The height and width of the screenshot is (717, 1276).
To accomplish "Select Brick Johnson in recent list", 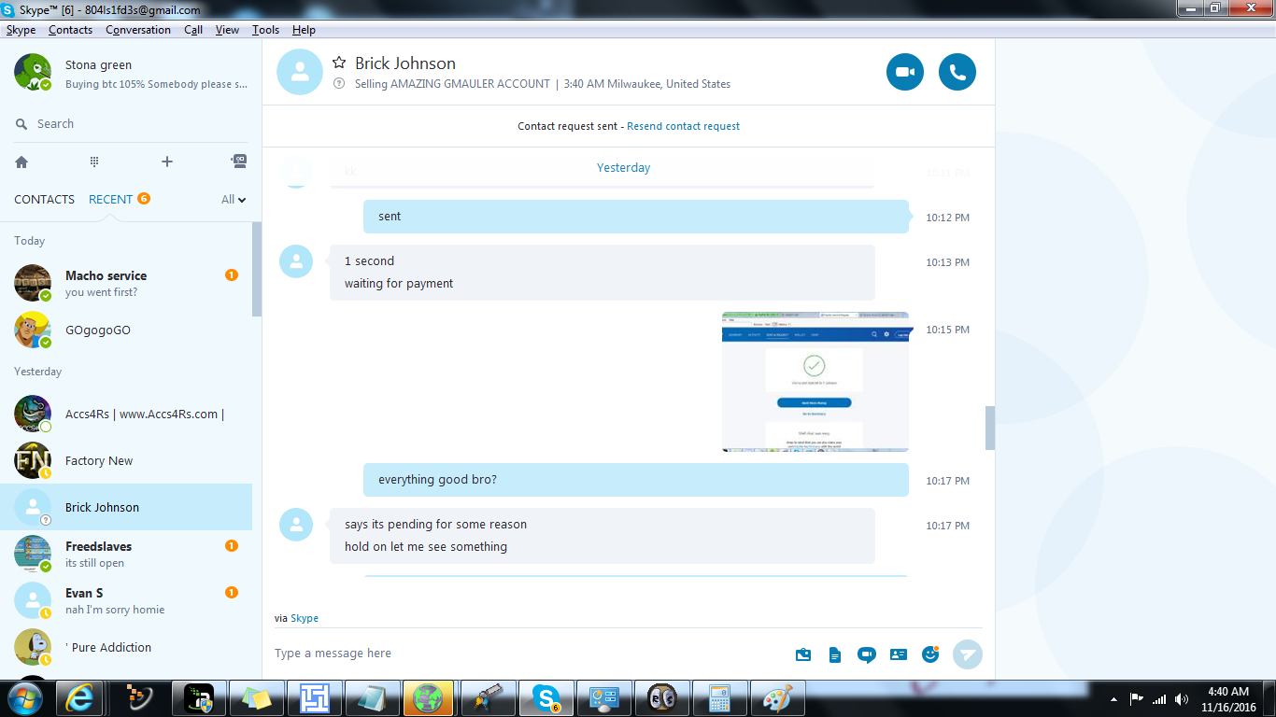I will 126,507.
